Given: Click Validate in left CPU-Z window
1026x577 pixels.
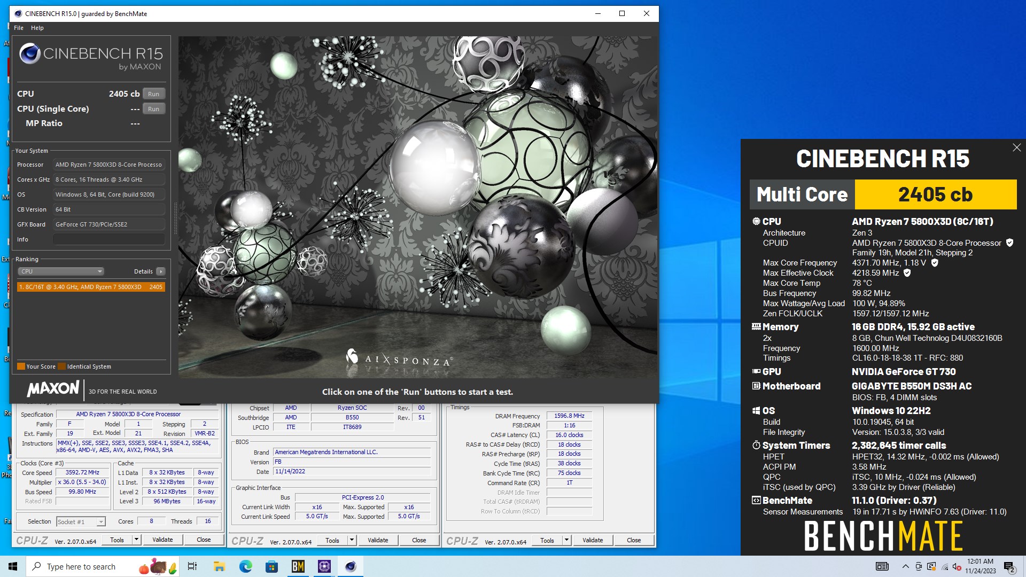Looking at the screenshot, I should pos(162,540).
